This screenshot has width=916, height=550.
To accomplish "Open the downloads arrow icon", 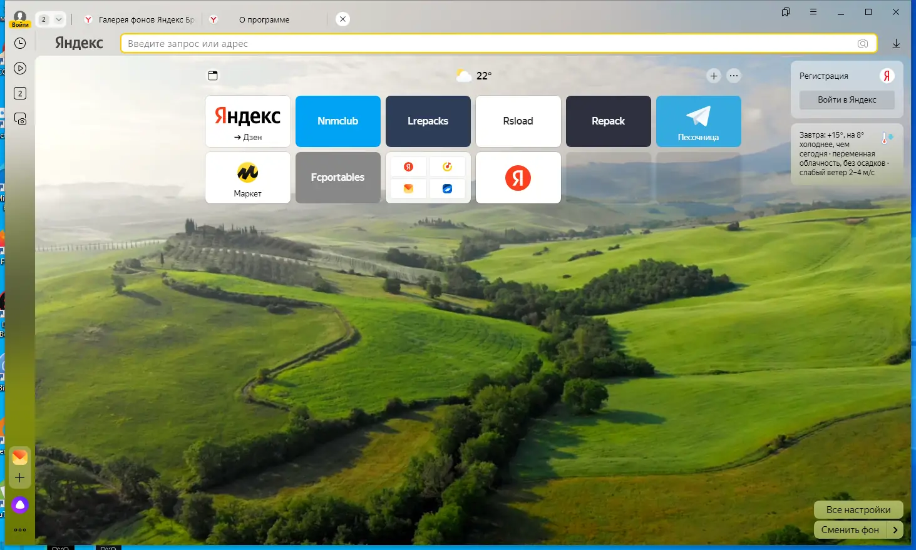I will pyautogui.click(x=896, y=43).
